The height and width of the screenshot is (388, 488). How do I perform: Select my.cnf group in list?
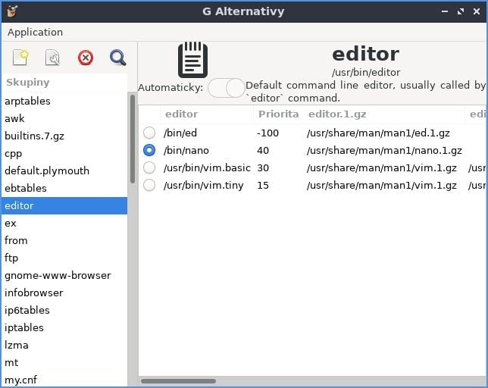tap(64, 380)
